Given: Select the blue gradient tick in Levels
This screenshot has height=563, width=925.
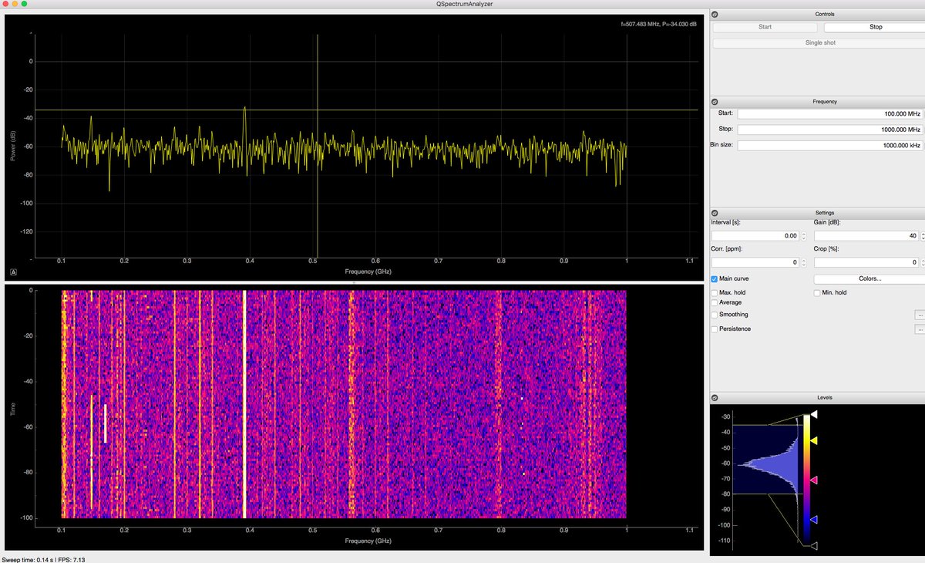Looking at the screenshot, I should (x=814, y=521).
